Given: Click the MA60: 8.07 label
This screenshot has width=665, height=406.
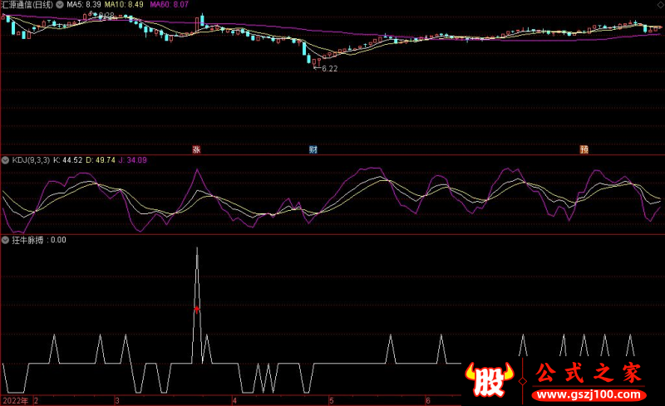Looking at the screenshot, I should [x=170, y=5].
